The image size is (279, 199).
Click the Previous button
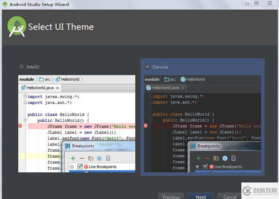pyautogui.click(x=171, y=196)
